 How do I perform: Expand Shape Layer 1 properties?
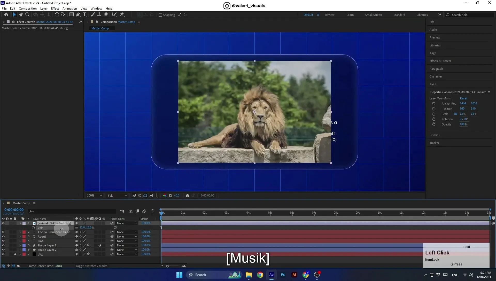pyautogui.click(x=20, y=245)
